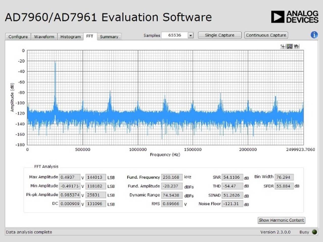Click the SNR value field
Viewport: 323px width, 242px height.
[232, 177]
